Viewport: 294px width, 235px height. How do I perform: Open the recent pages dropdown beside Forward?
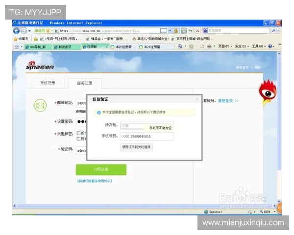pyautogui.click(x=29, y=31)
